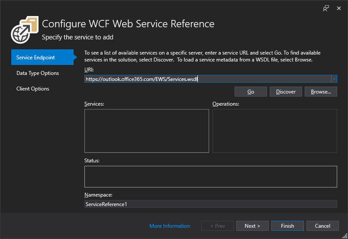Image resolution: width=348 pixels, height=239 pixels.
Task: Click the Discover button
Action: [286, 92]
